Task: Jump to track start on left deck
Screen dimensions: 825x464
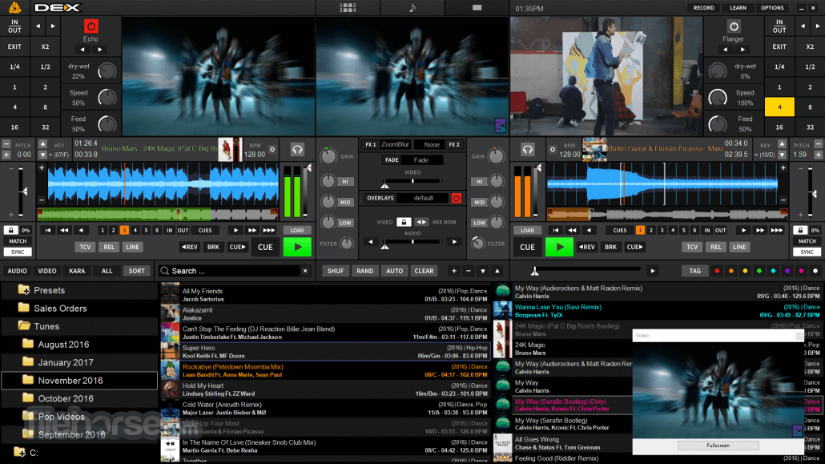Action: tap(48, 230)
